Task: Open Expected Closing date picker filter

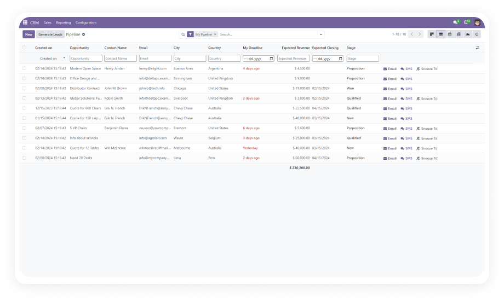Action: tap(341, 59)
